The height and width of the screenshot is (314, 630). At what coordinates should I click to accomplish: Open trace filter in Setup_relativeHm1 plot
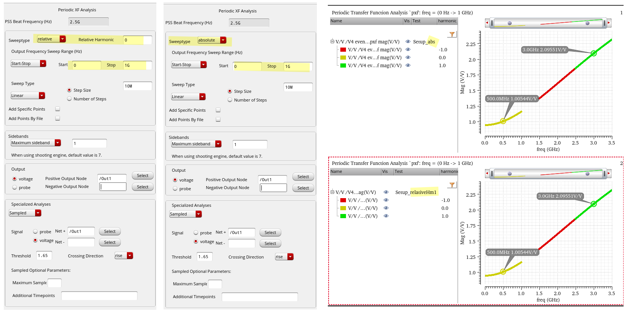click(452, 185)
